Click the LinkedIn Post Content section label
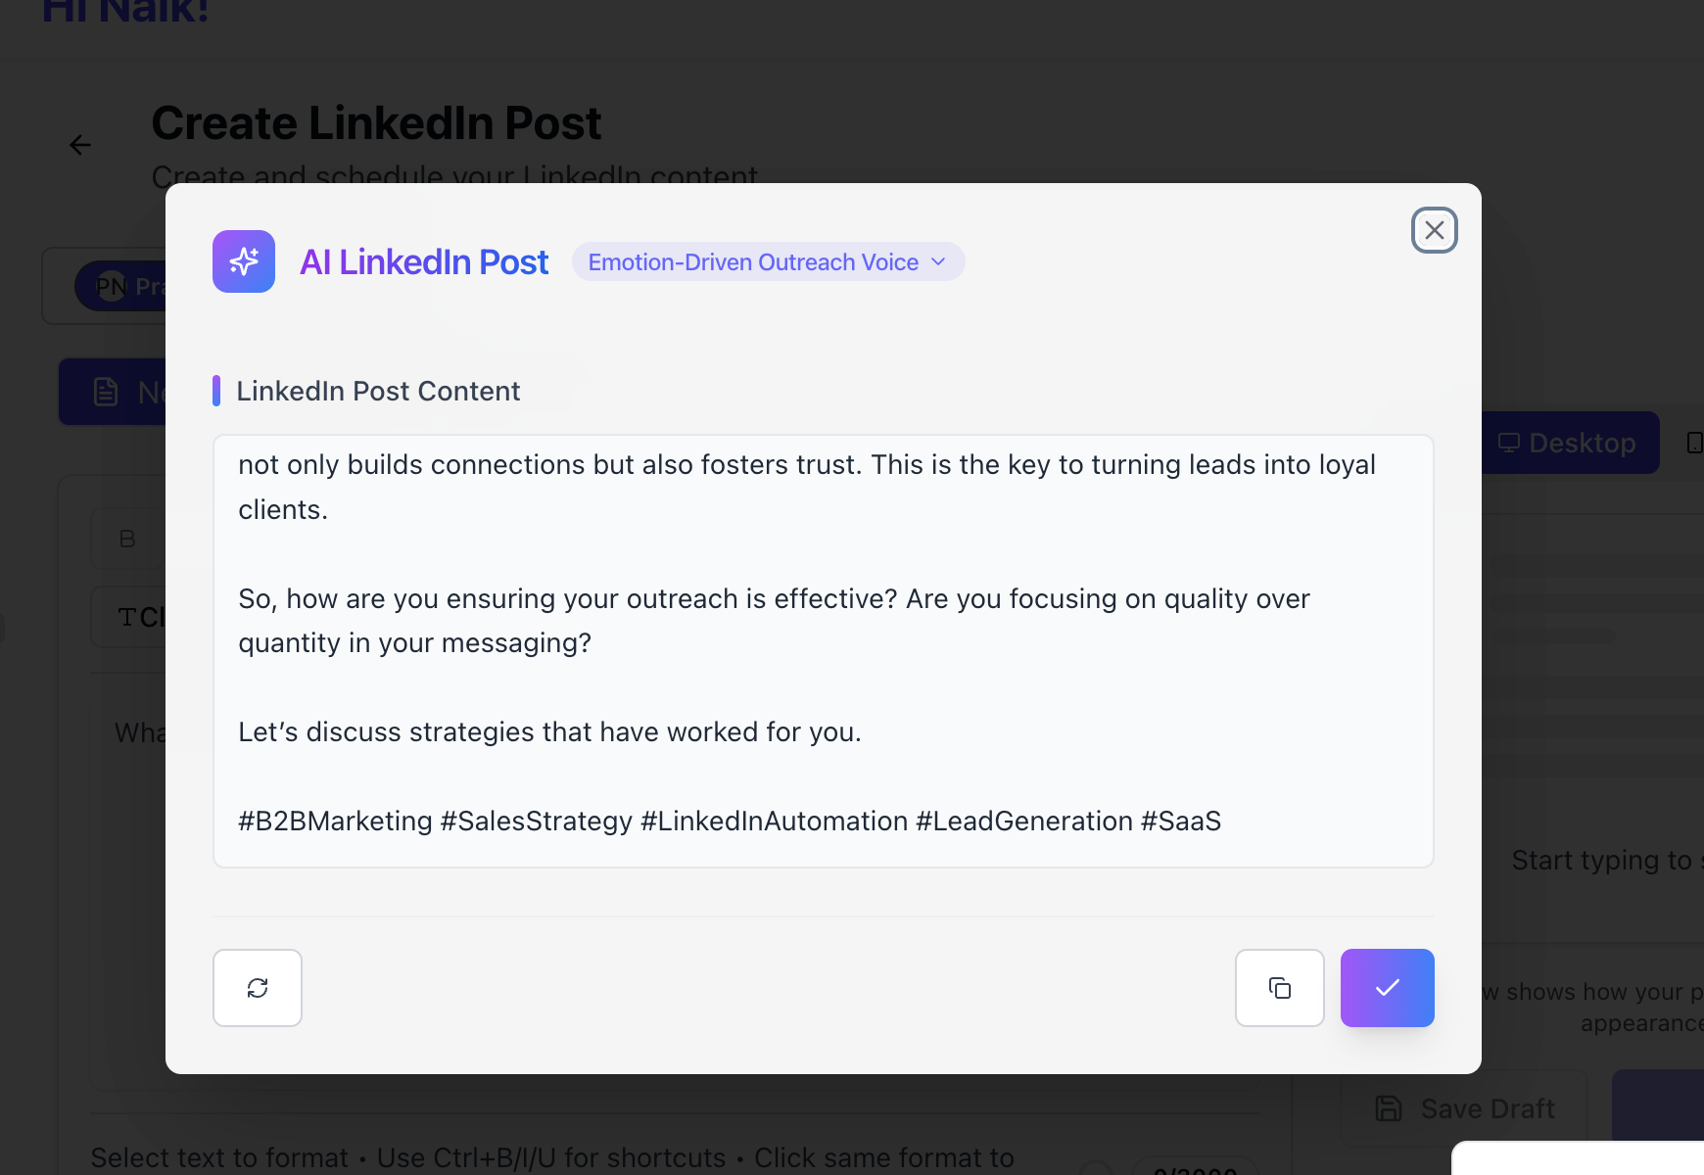This screenshot has height=1175, width=1704. point(378,391)
